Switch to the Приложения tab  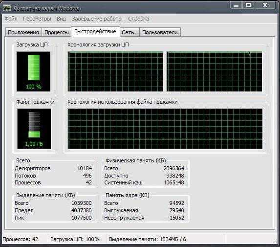tap(23, 32)
